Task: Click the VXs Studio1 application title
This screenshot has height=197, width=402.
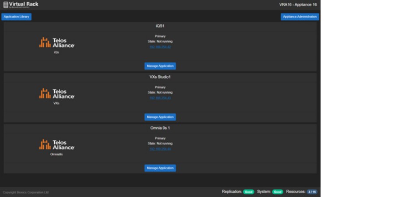Action: (160, 77)
